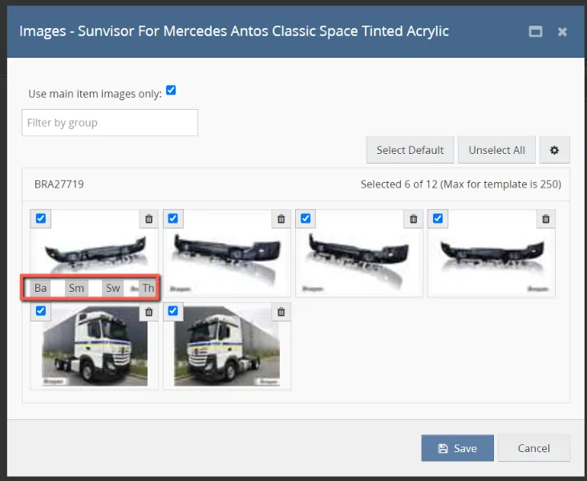Click the BRA27719 group label

point(59,184)
